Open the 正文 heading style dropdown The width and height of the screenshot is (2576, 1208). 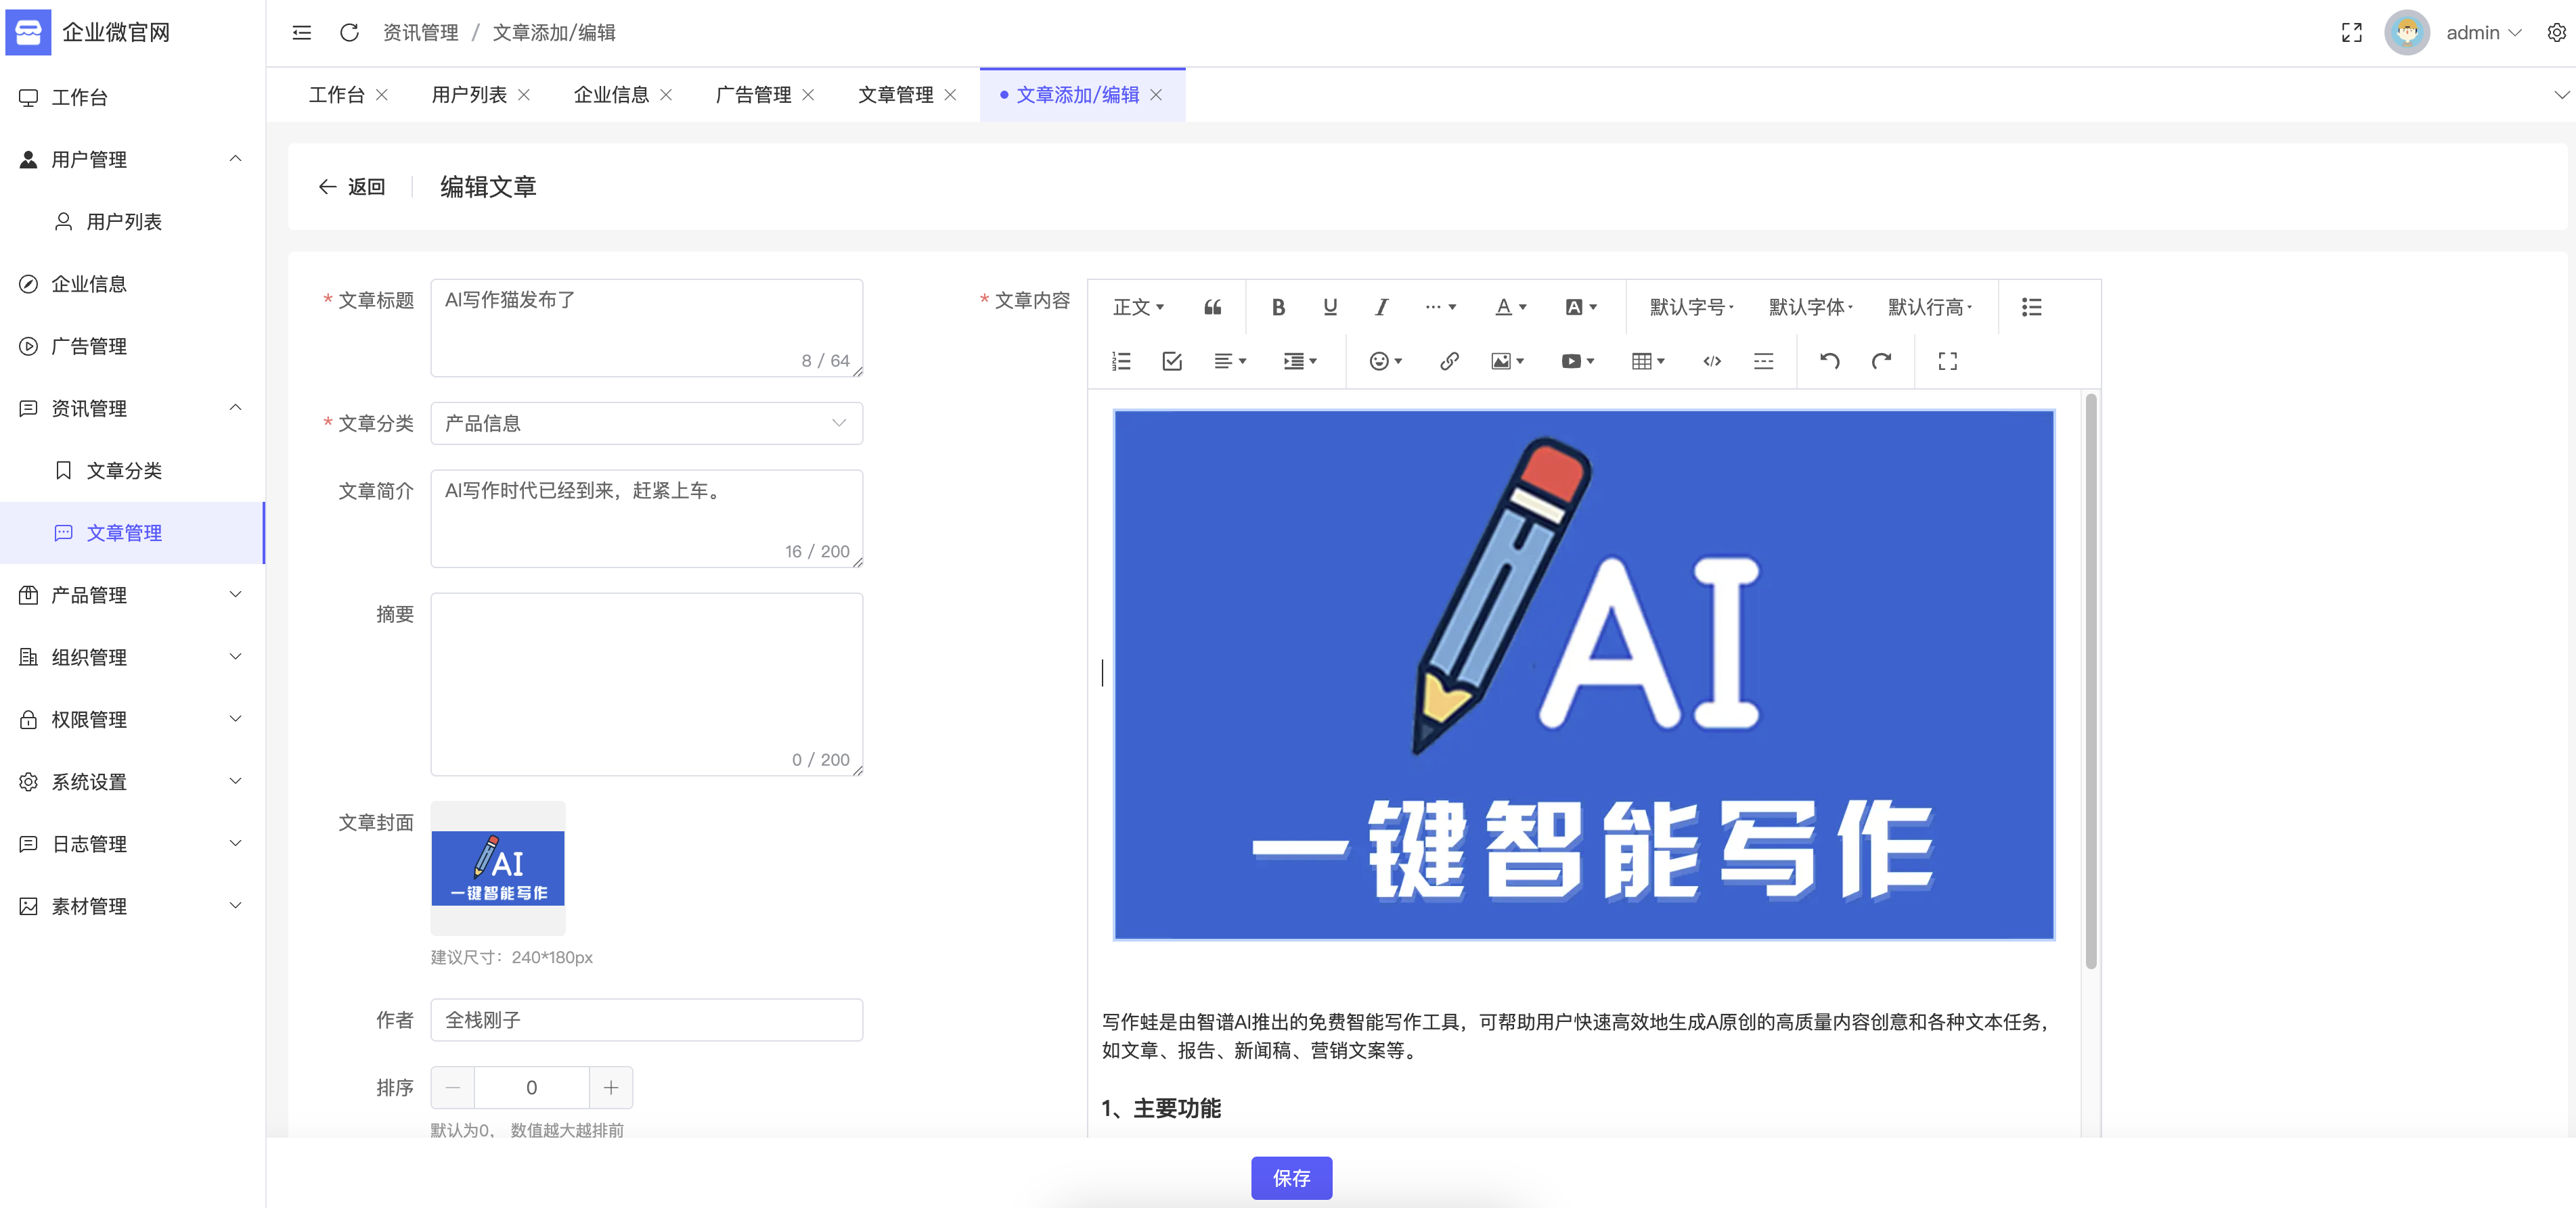(x=1138, y=308)
